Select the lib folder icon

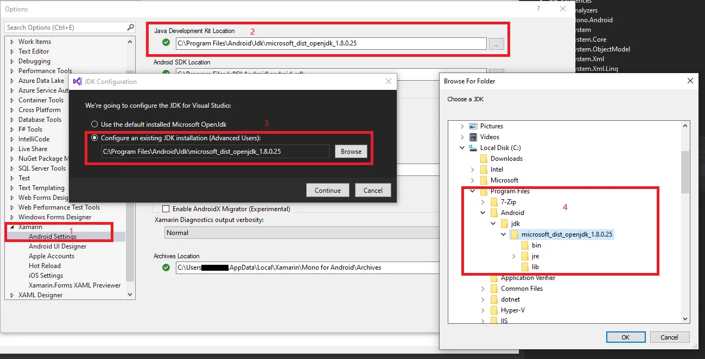[525, 267]
